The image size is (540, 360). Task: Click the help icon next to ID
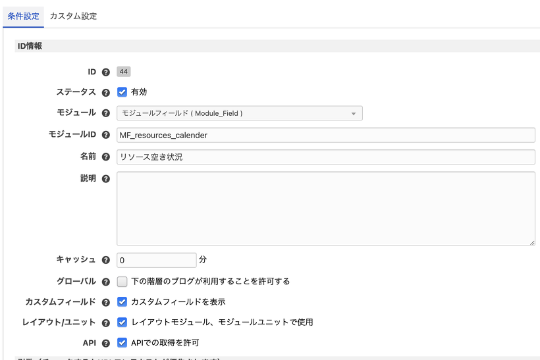(x=106, y=72)
